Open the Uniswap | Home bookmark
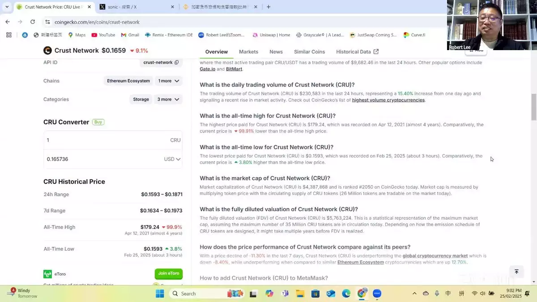537x302 pixels. click(271, 35)
